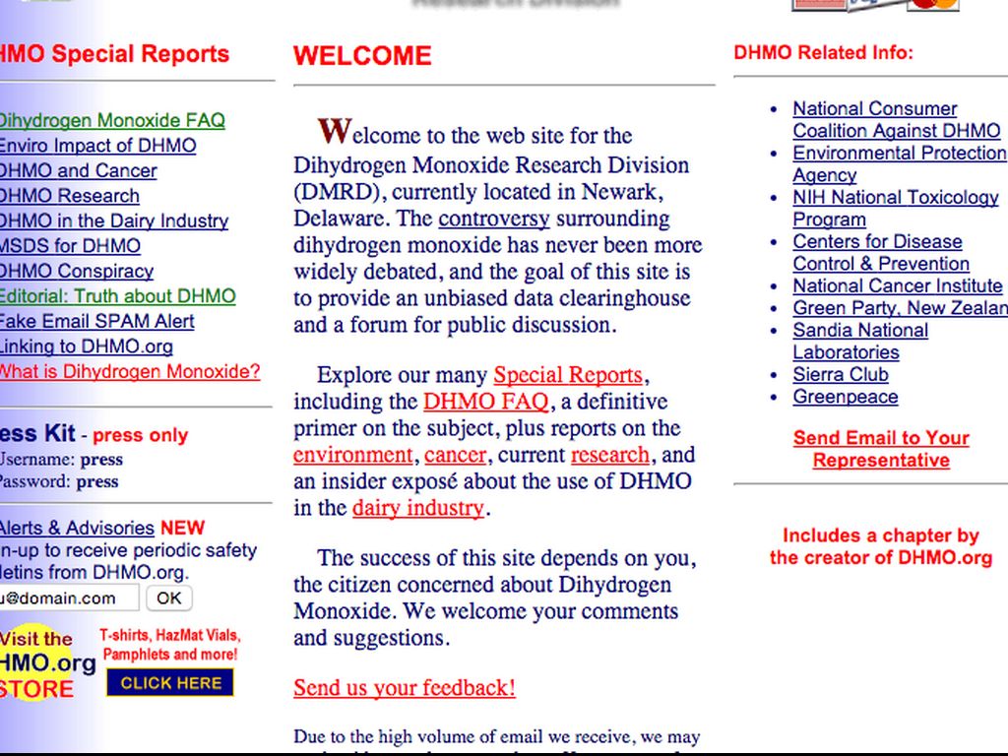The image size is (1008, 756).
Task: Click the yellow CLICK HERE store button
Action: (170, 683)
